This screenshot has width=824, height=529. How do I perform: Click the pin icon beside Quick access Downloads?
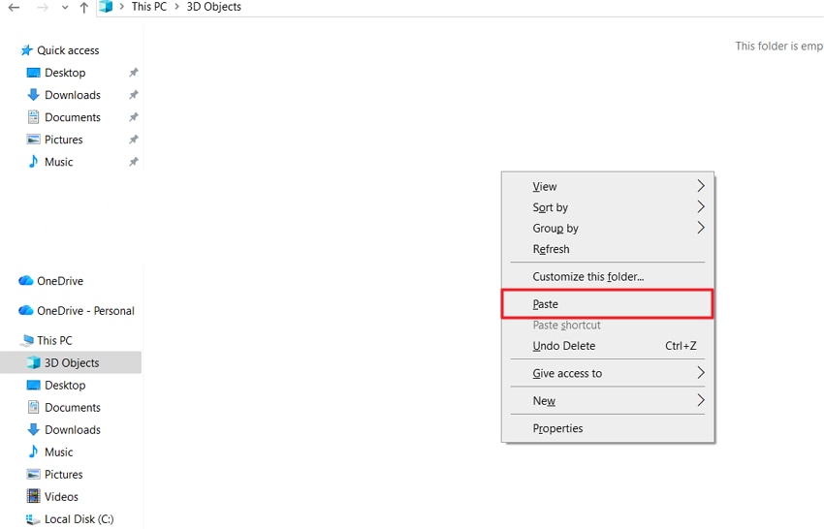tap(134, 95)
